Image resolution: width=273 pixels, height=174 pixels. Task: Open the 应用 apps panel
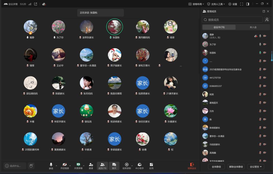point(151,166)
